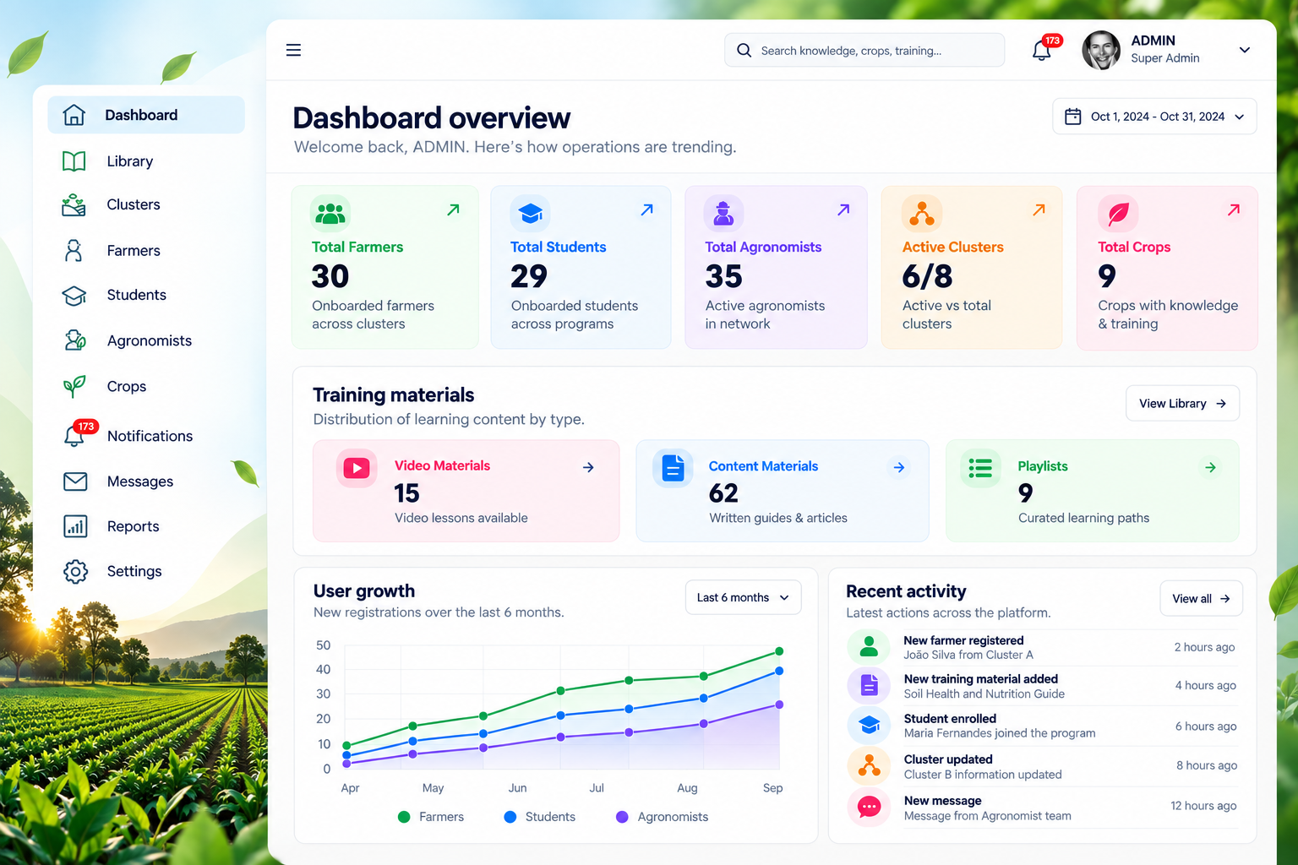Click the search knowledge input field
Screen dimensions: 1298x865
click(x=864, y=51)
